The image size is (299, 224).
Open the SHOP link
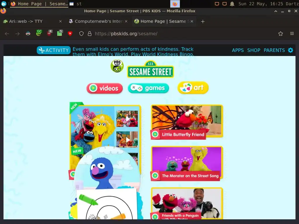click(x=254, y=50)
